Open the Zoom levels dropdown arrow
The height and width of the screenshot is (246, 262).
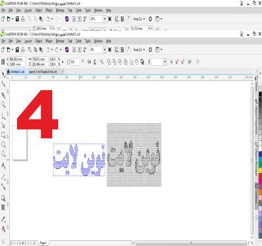tap(105, 50)
